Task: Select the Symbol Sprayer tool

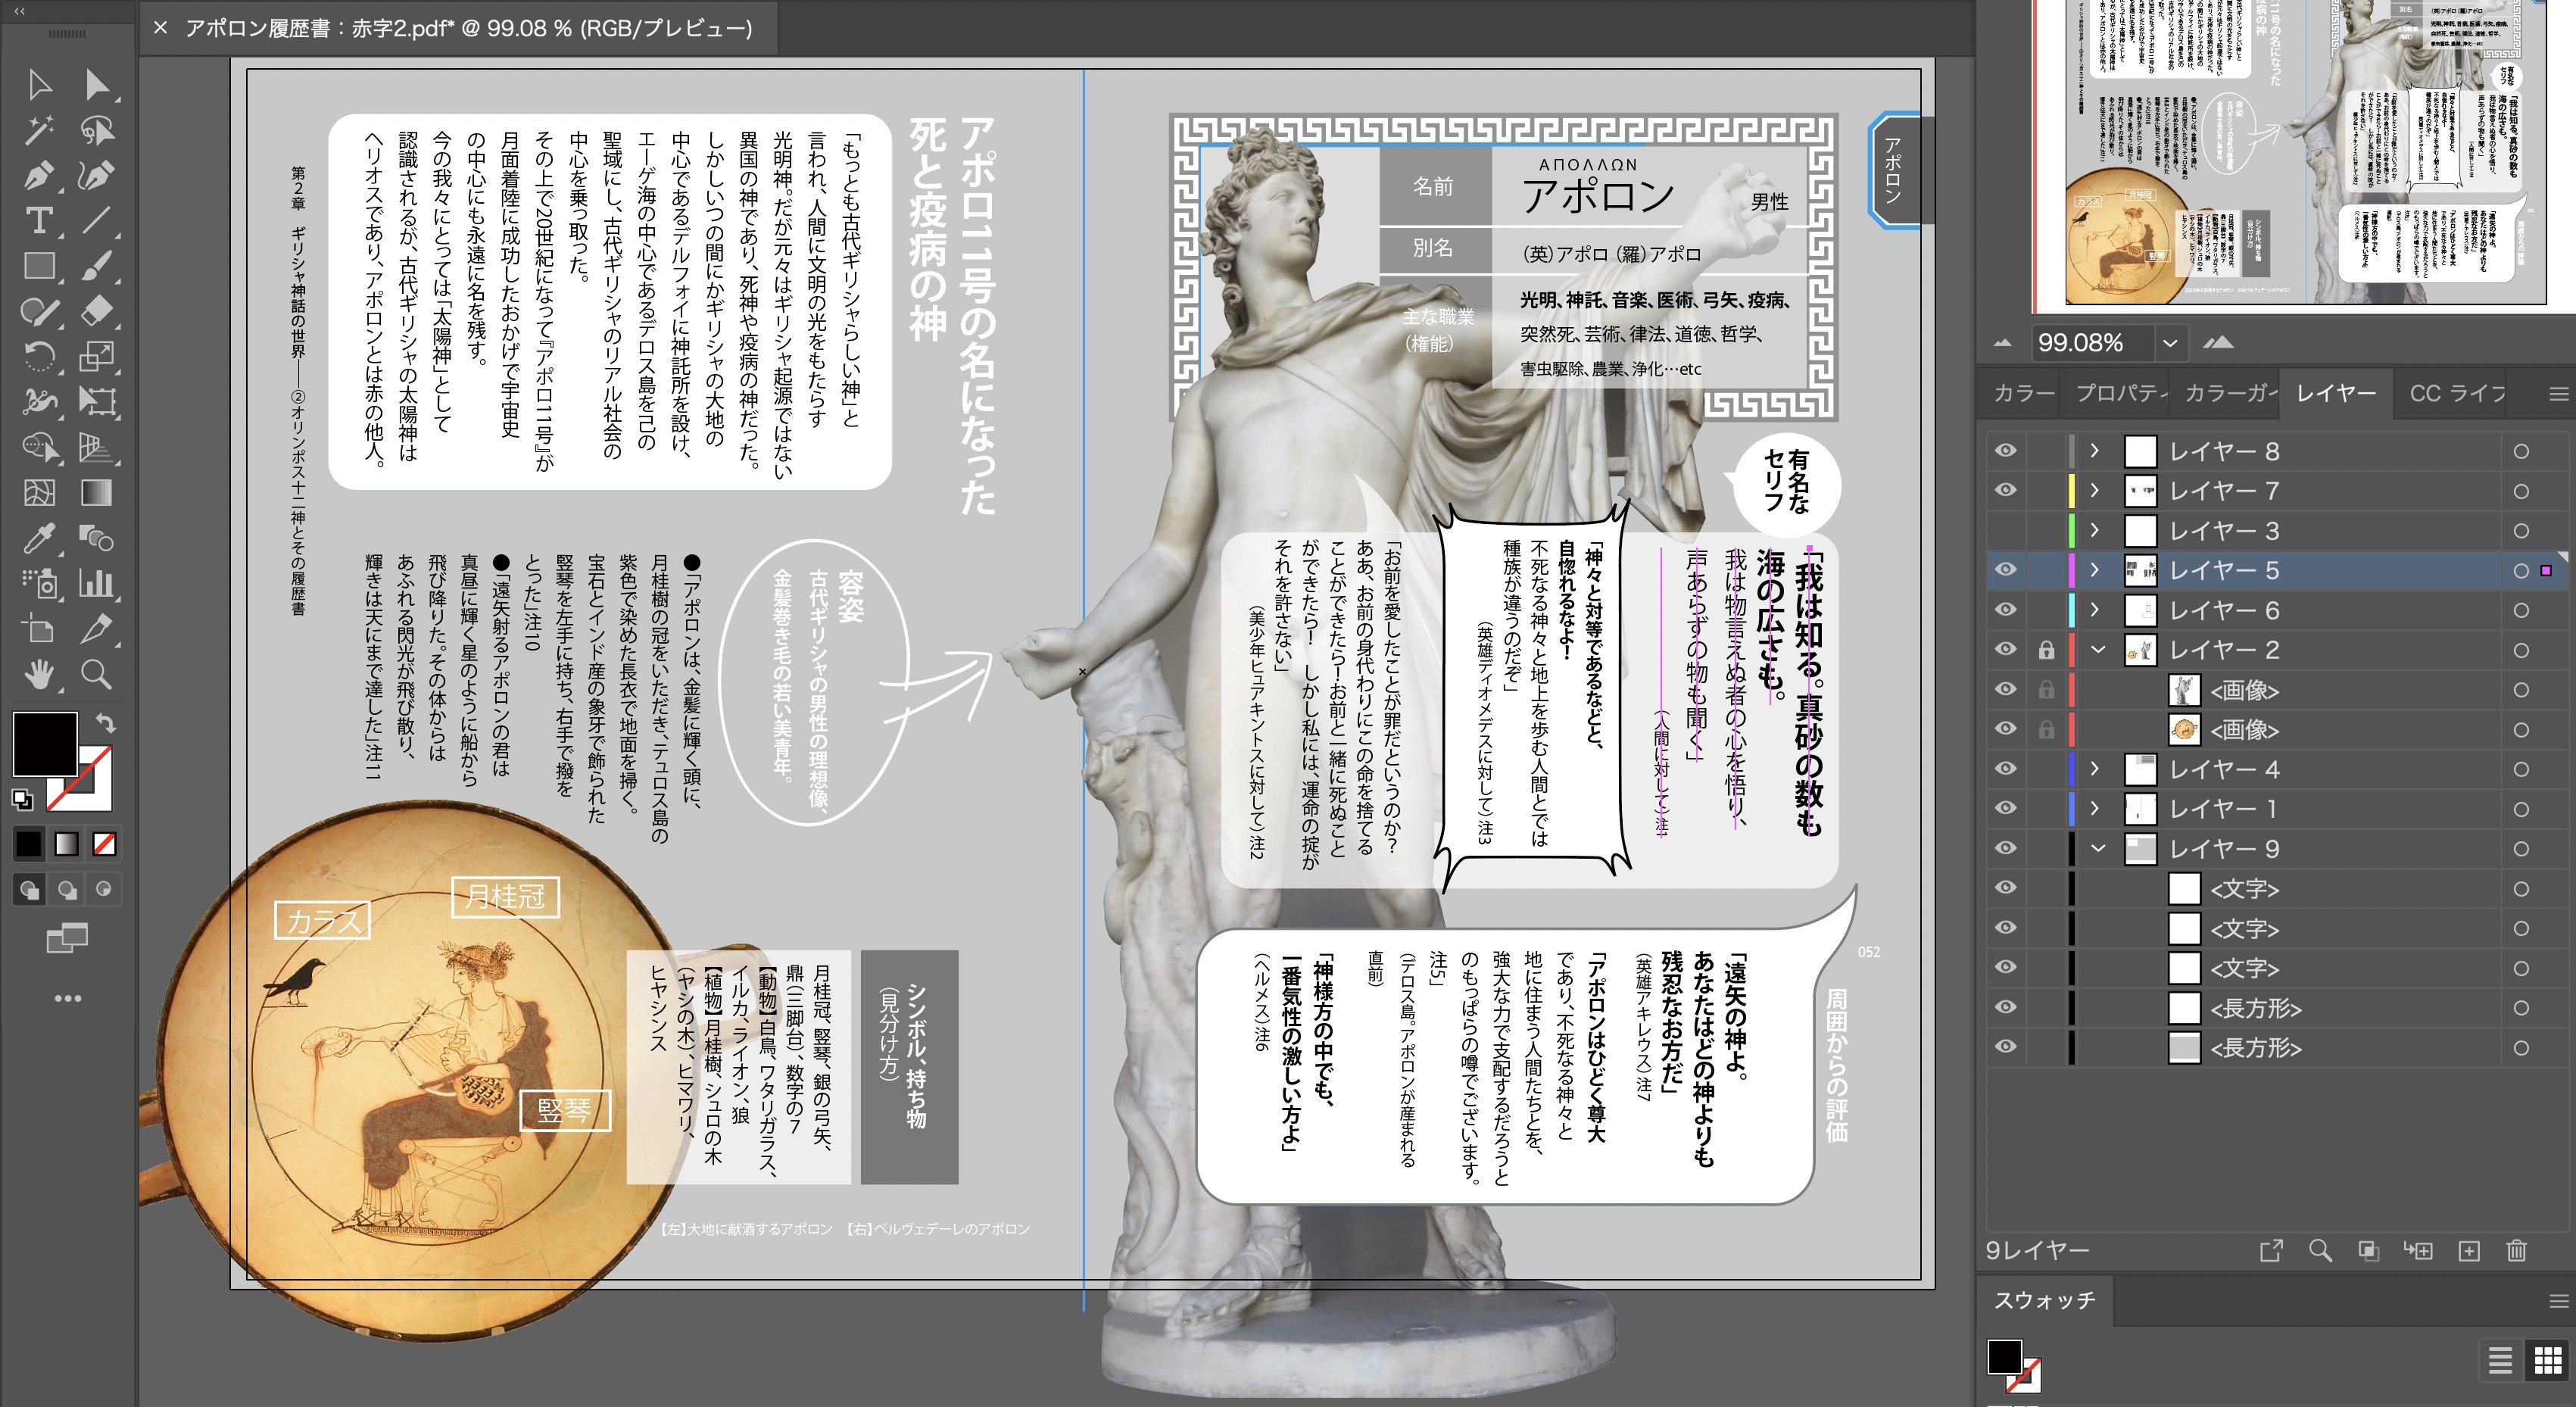Action: pyautogui.click(x=39, y=583)
